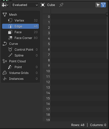This screenshot has height=129, width=109.
Task: Toggle the pin icon next to Cube
Action: (x=61, y=5)
